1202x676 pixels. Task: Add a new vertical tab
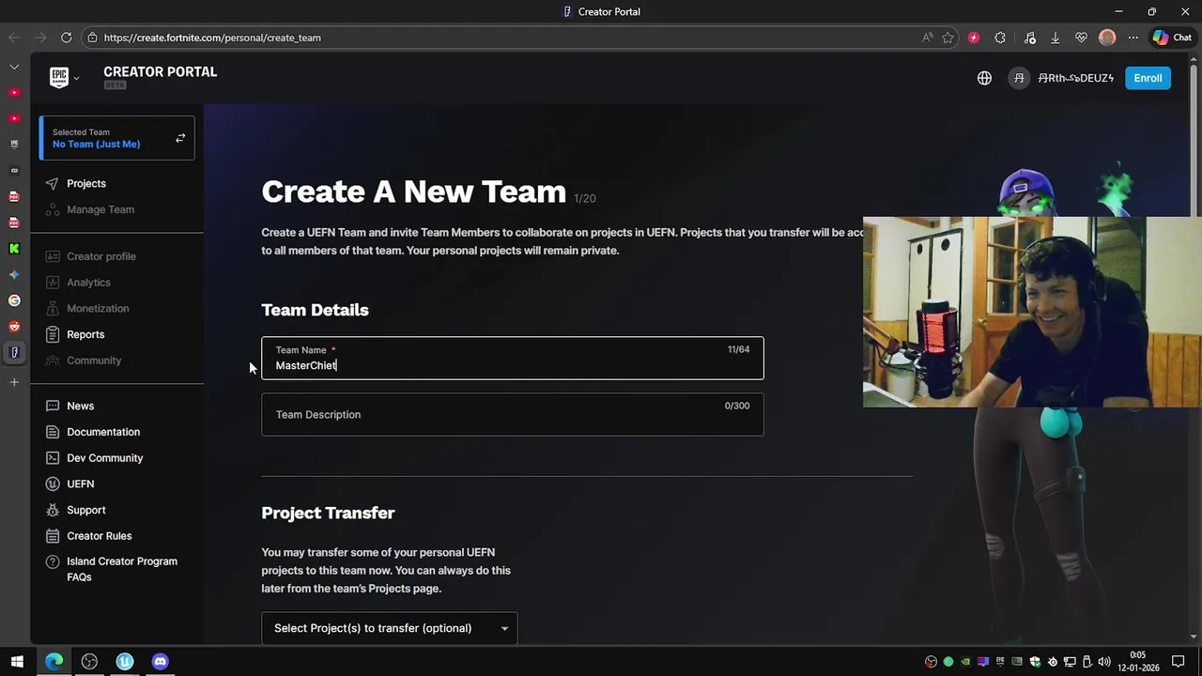click(x=14, y=382)
